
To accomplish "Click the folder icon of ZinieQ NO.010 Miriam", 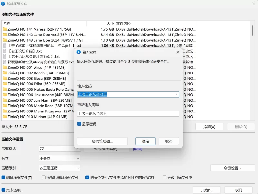I will point(5,117).
